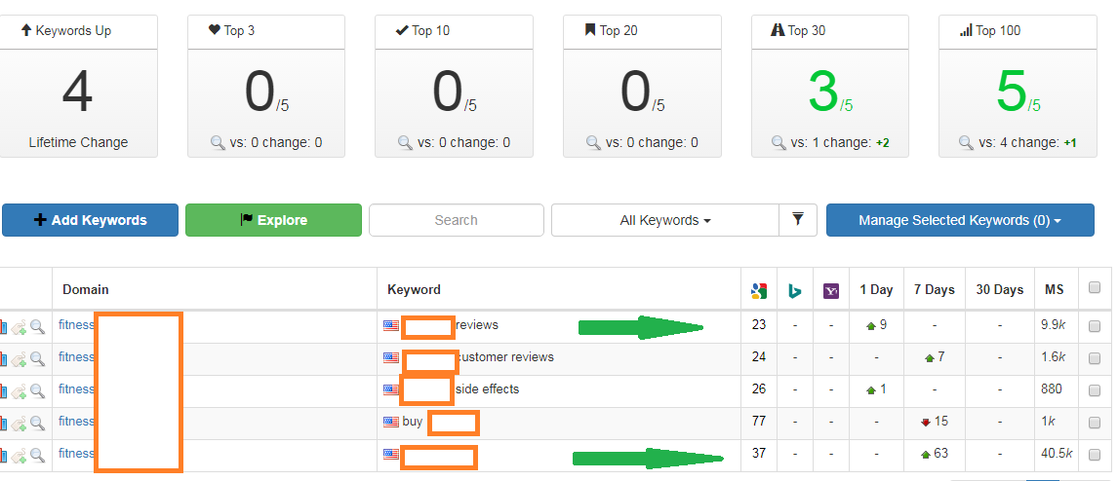Select checkbox for the 9.9k MS row
The height and width of the screenshot is (481, 1118).
click(1094, 326)
